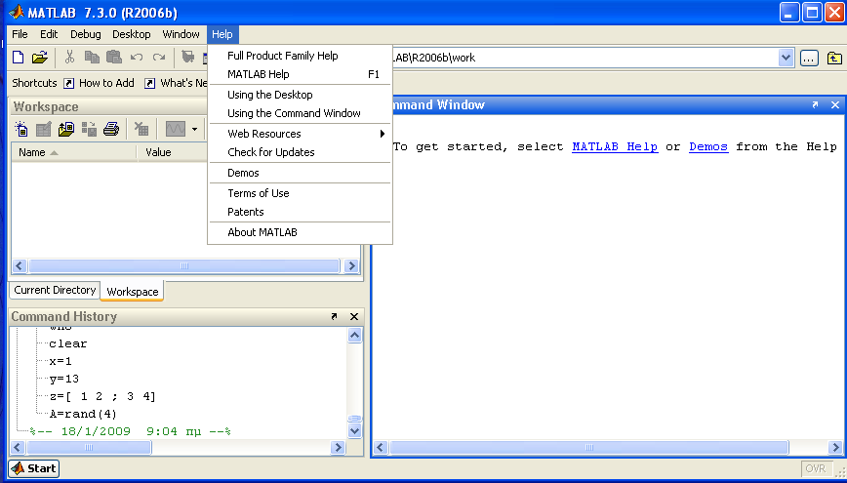The height and width of the screenshot is (483, 847).
Task: Click the MATLAB Help link in Command Window
Action: 615,146
